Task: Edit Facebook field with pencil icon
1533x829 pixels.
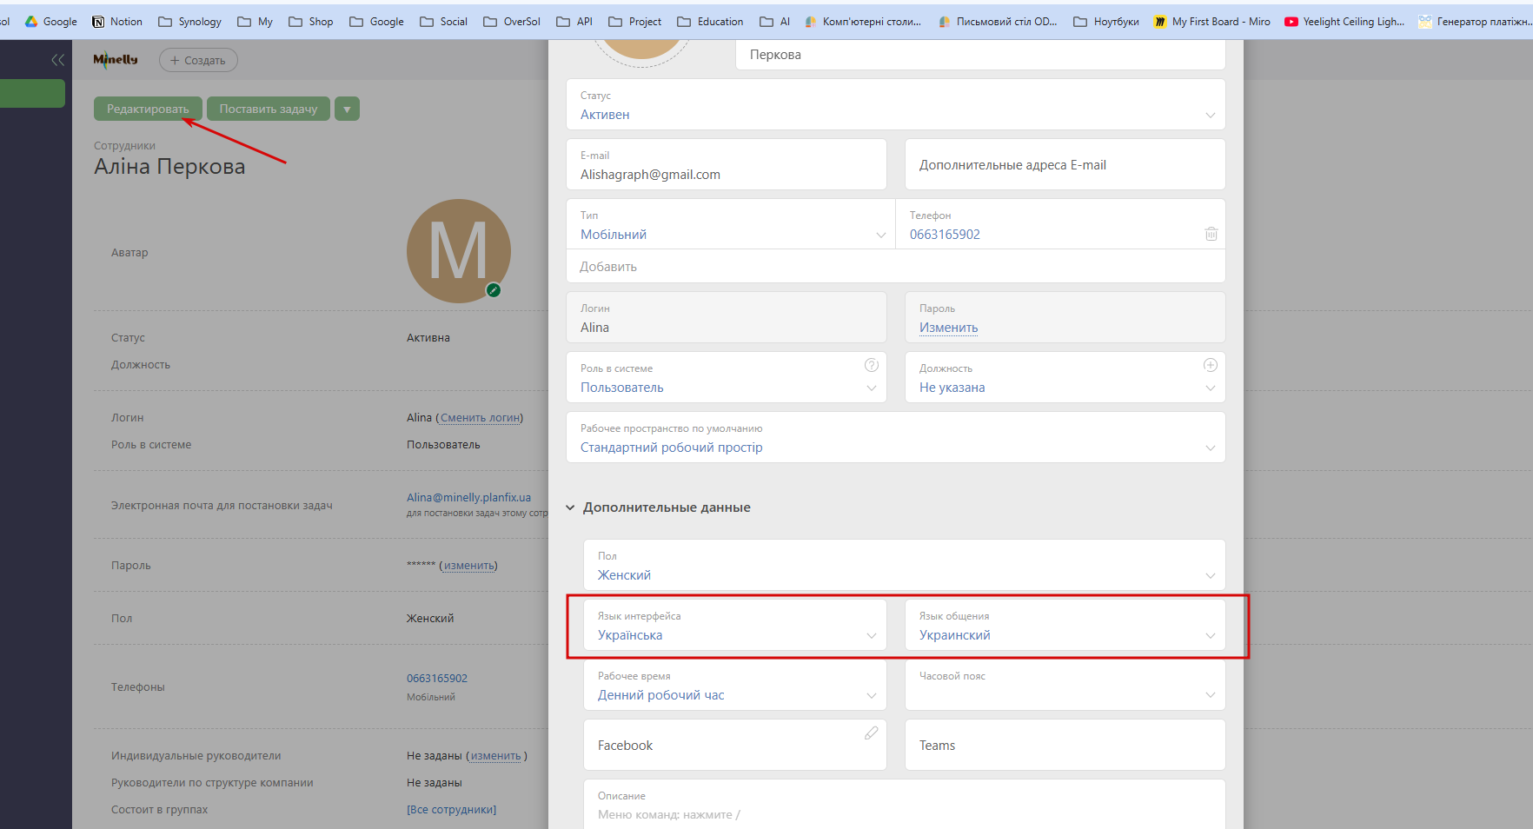Action: click(872, 733)
